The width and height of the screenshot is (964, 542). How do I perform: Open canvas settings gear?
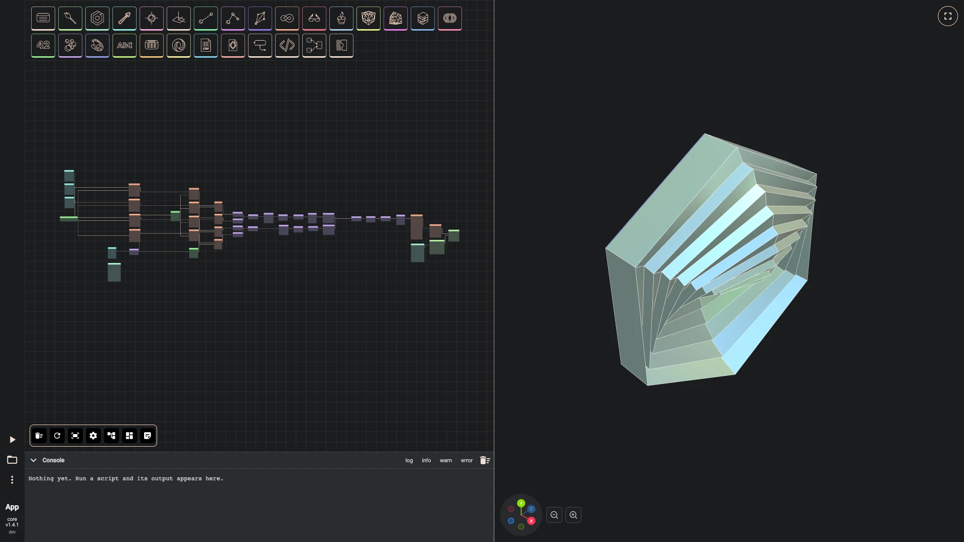(93, 436)
